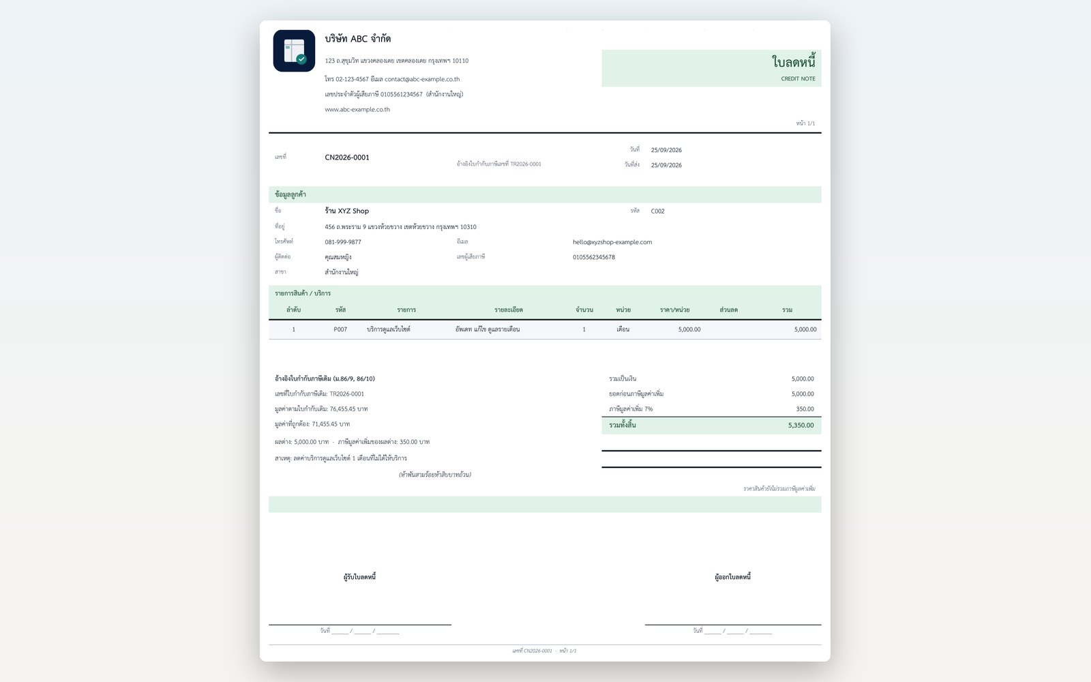The width and height of the screenshot is (1091, 682).
Task: Click the อ้างอิงใบกำกับภาษีเลขที่ TR2026-0001 reference line
Action: [499, 164]
